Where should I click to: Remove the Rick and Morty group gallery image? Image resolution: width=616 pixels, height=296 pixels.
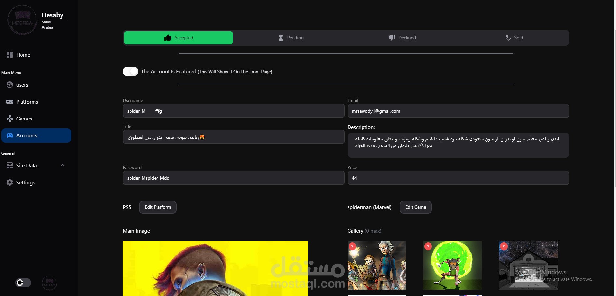click(x=352, y=246)
